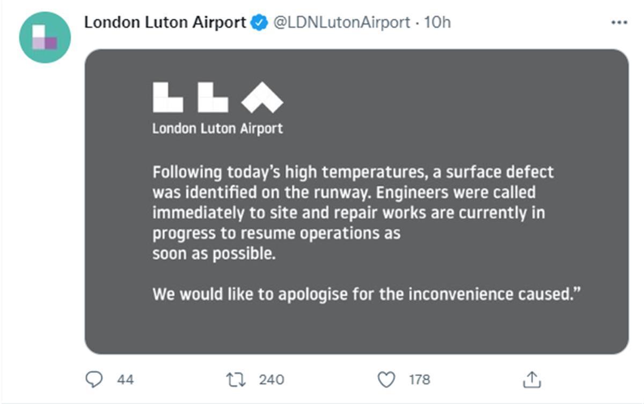Open the @LDNLutonAirport handle link
Image resolution: width=644 pixels, height=404 pixels.
pos(342,23)
